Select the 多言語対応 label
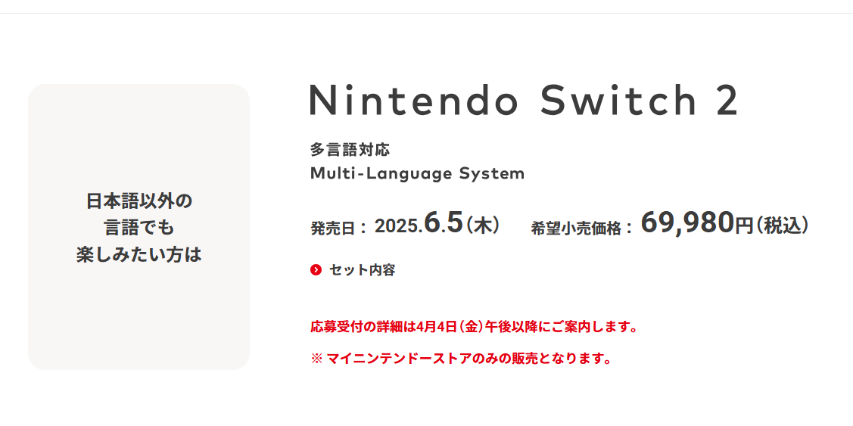 pyautogui.click(x=350, y=149)
